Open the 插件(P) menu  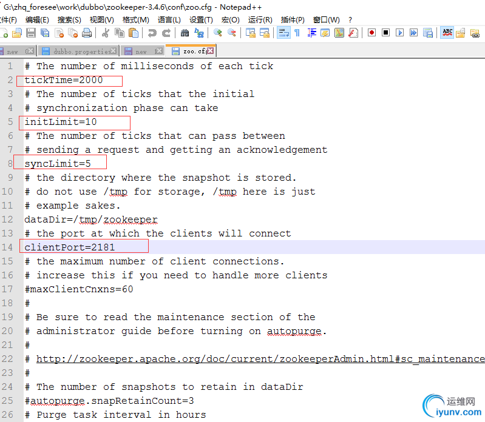click(293, 20)
